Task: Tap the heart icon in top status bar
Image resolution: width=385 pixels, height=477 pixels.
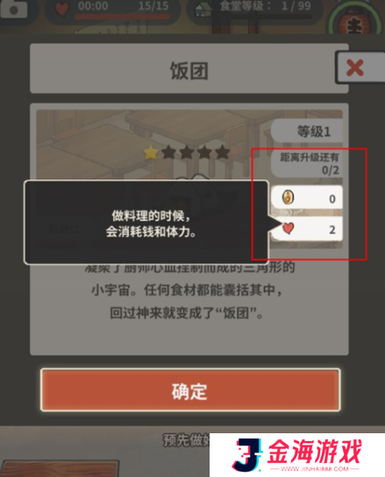Action: click(x=62, y=9)
